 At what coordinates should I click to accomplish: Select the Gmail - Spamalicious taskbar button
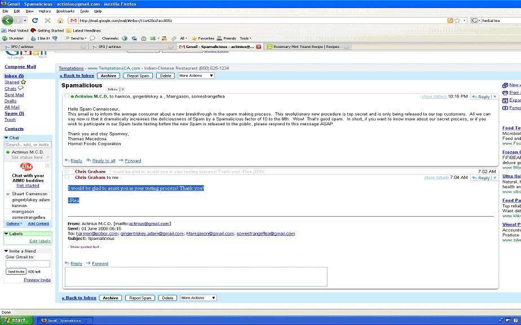point(65,320)
